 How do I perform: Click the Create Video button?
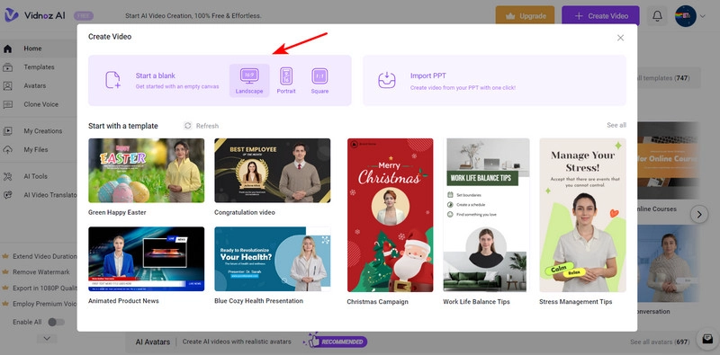point(600,16)
